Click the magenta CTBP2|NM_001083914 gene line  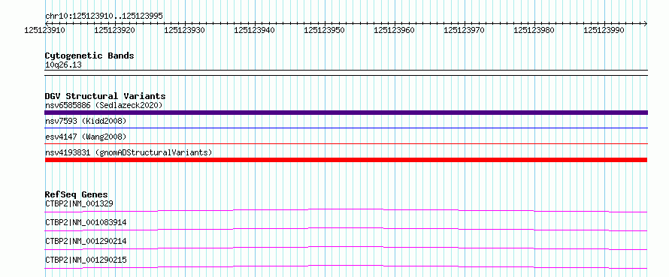click(346, 229)
